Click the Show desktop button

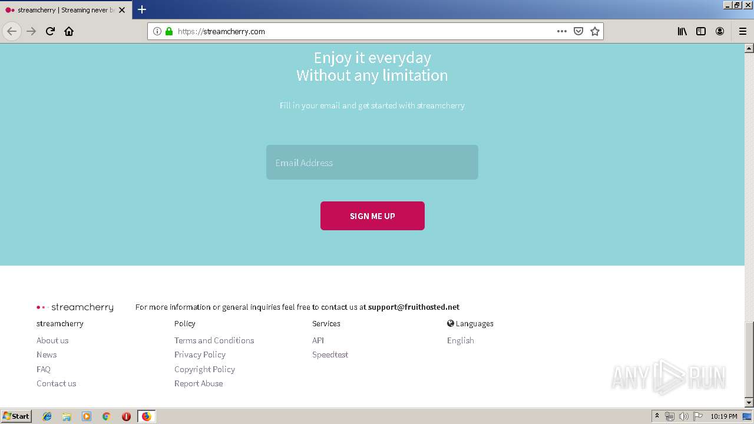point(747,416)
